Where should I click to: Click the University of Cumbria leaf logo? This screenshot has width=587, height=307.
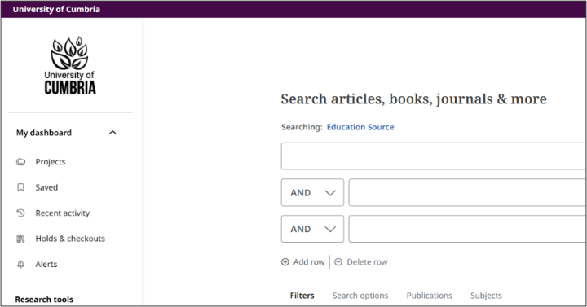(x=70, y=65)
